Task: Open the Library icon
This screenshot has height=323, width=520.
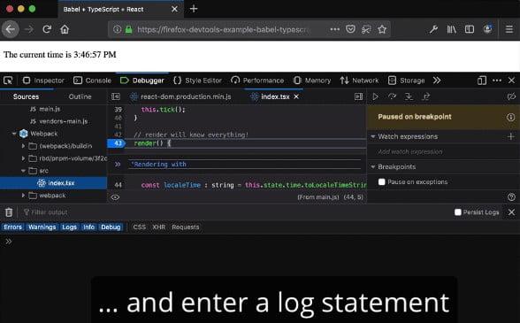Action: point(451,29)
